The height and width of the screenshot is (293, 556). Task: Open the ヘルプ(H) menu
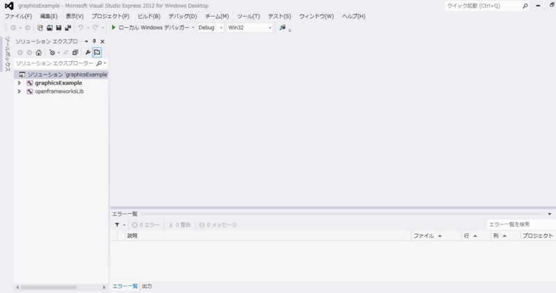(x=354, y=16)
